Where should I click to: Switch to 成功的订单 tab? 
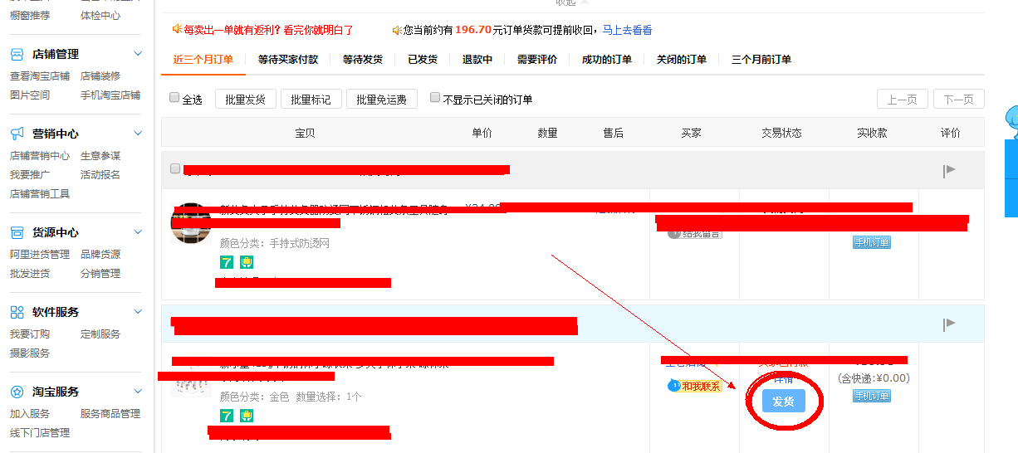(607, 60)
